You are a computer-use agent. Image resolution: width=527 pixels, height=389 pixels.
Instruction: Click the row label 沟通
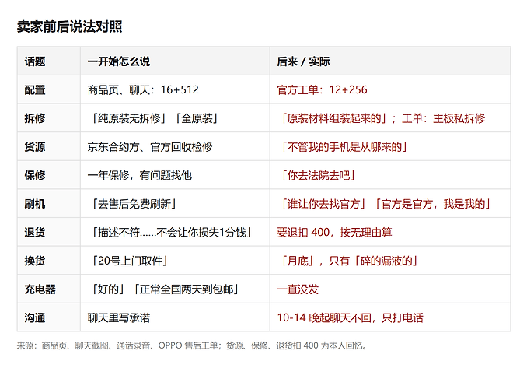(x=49, y=317)
